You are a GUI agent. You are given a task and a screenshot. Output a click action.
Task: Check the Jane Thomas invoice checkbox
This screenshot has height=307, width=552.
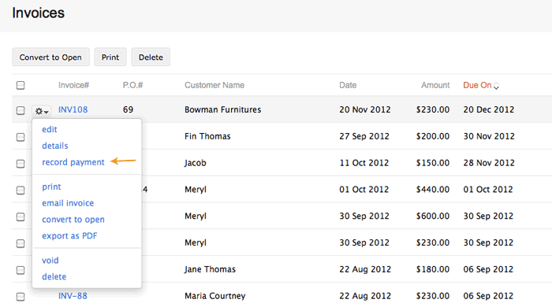tap(21, 270)
